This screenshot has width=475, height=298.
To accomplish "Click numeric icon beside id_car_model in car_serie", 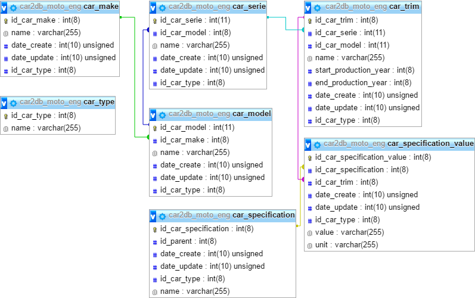I will 155,33.
